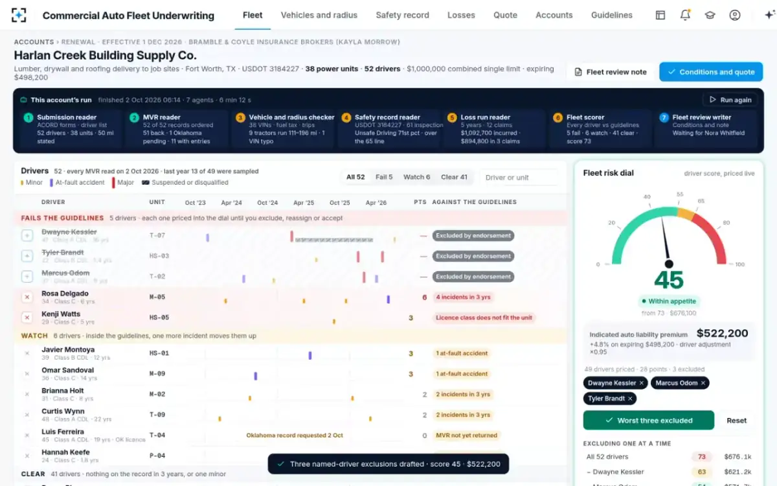The width and height of the screenshot is (777, 486).
Task: Exclude Omar Sandoval with the X icon
Action: coord(27,374)
